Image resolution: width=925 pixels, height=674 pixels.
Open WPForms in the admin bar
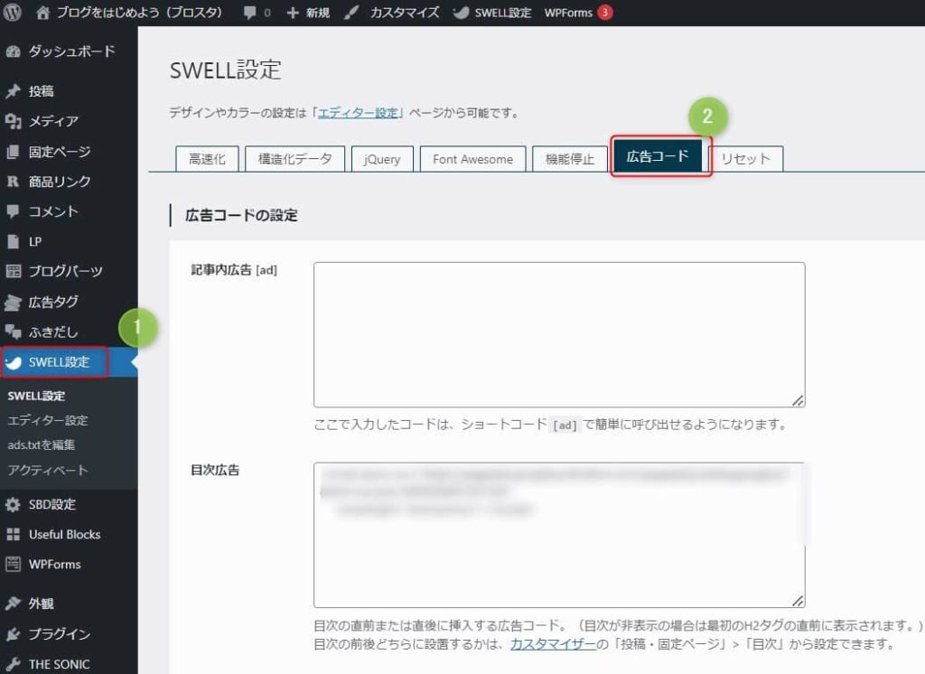tap(568, 13)
